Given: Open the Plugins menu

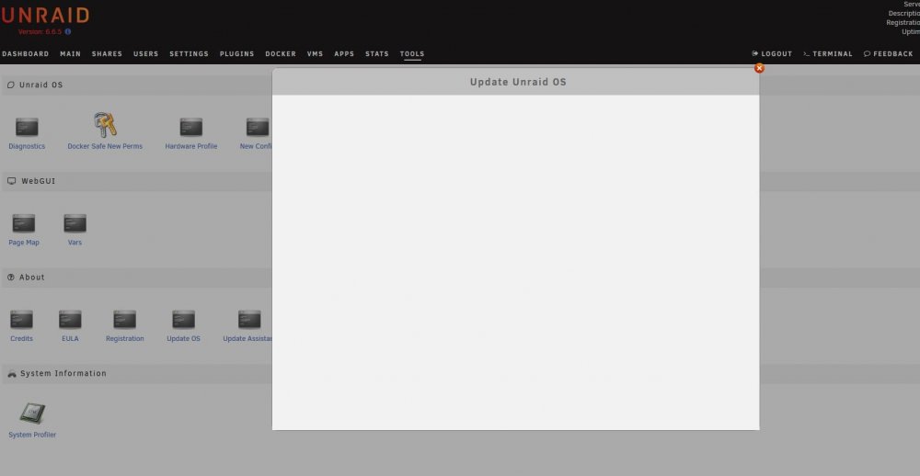Looking at the screenshot, I should coord(237,54).
